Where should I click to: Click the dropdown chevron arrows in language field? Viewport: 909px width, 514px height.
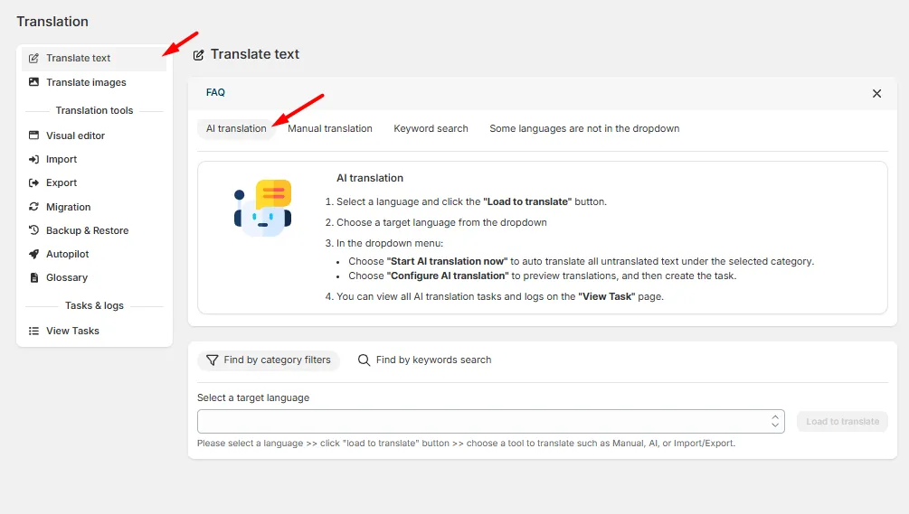pos(775,421)
